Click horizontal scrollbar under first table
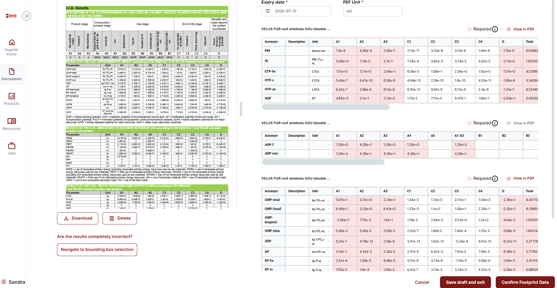 [x=326, y=107]
